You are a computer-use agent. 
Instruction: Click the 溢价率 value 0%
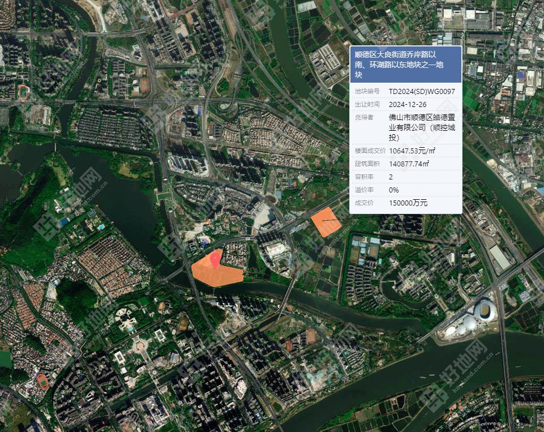(394, 190)
